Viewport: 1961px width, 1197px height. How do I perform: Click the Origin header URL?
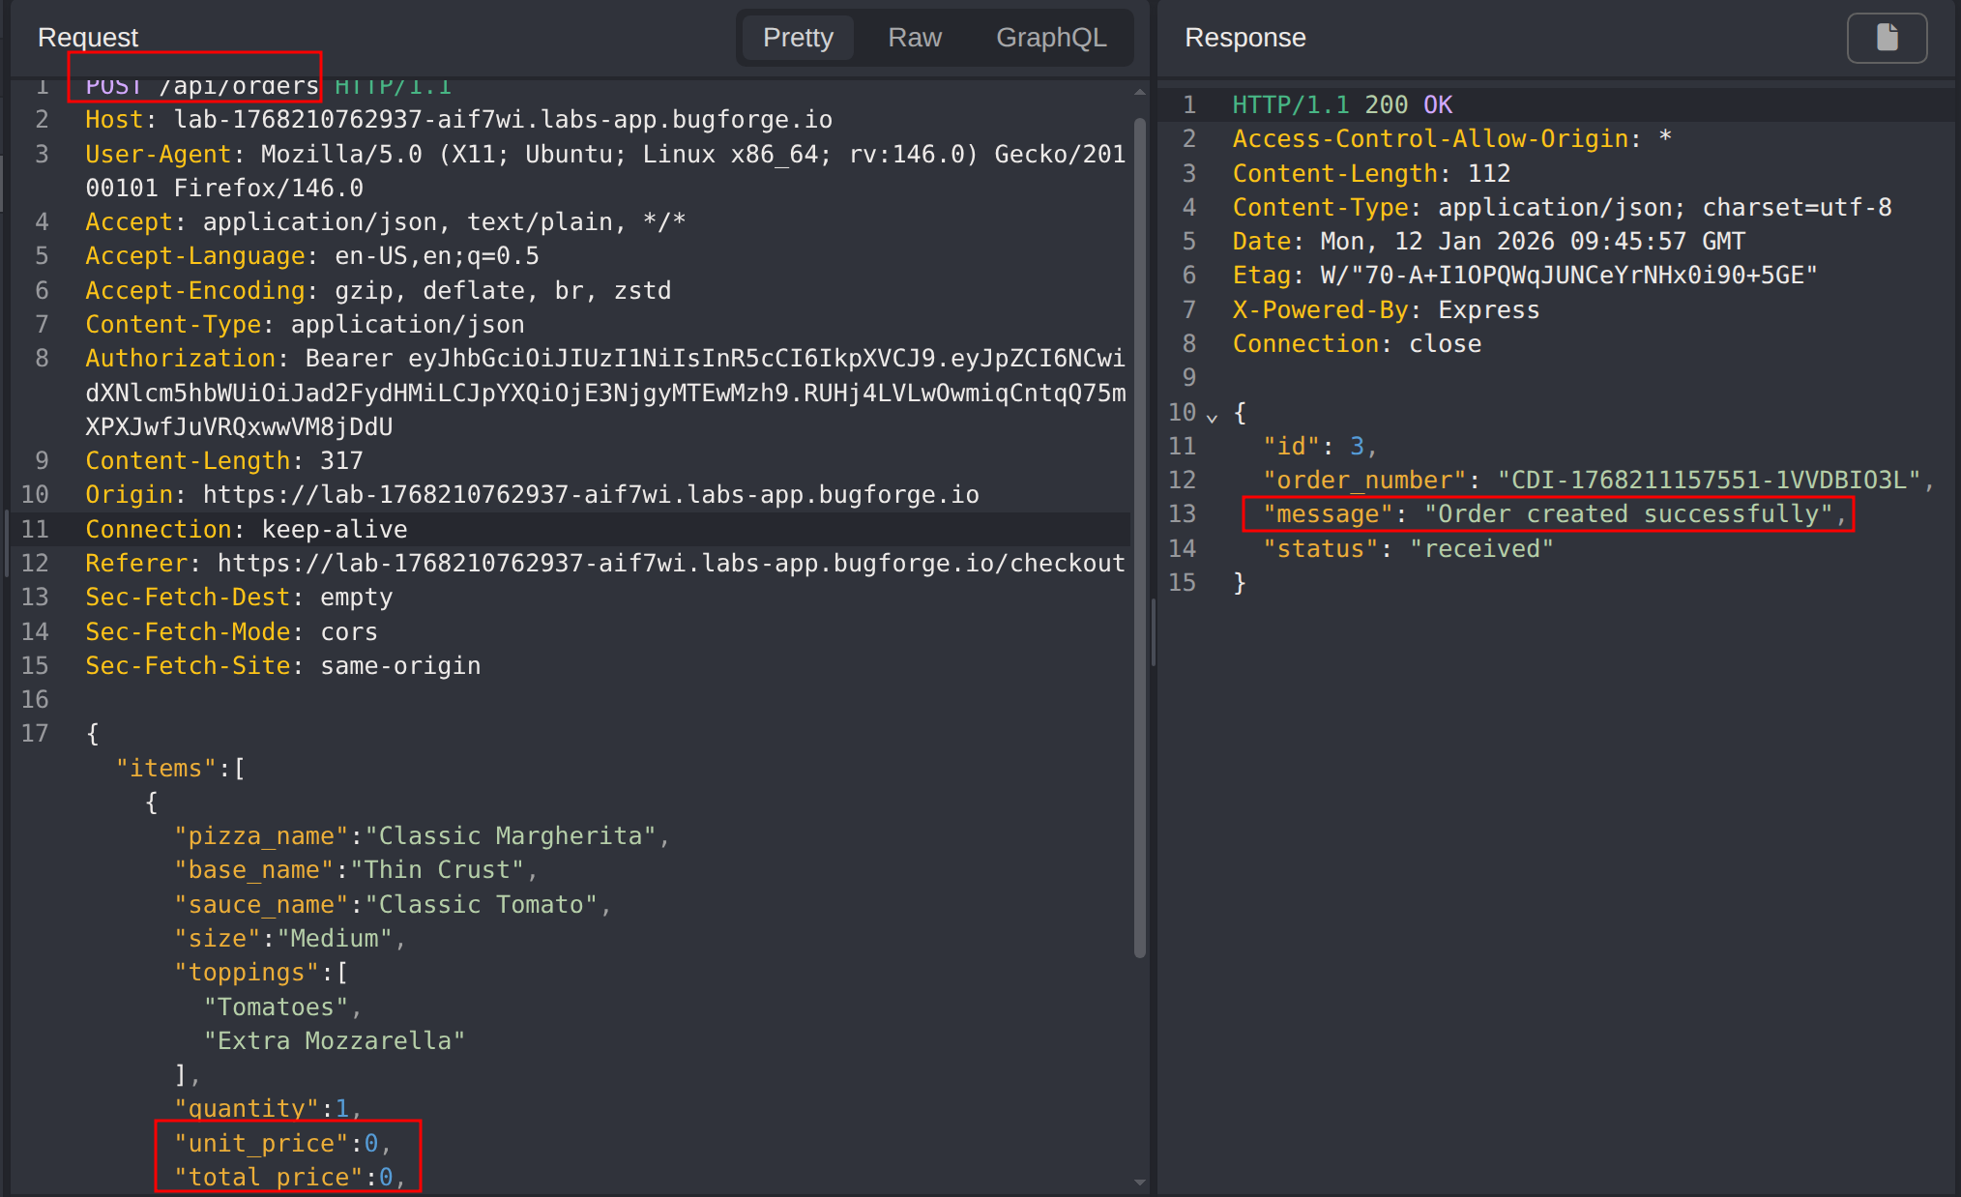pyautogui.click(x=590, y=495)
